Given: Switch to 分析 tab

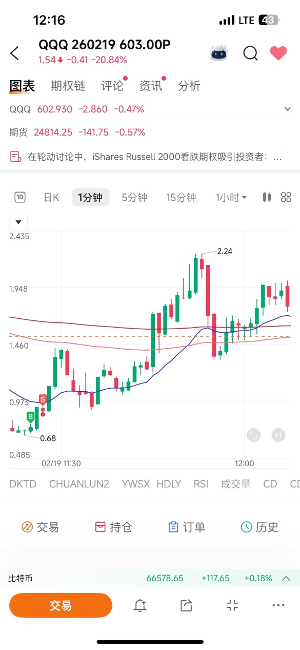Looking at the screenshot, I should tap(189, 86).
